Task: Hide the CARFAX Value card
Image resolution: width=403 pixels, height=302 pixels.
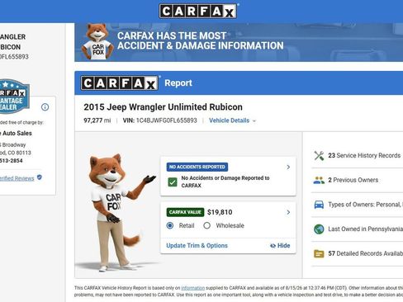Action: pos(280,246)
